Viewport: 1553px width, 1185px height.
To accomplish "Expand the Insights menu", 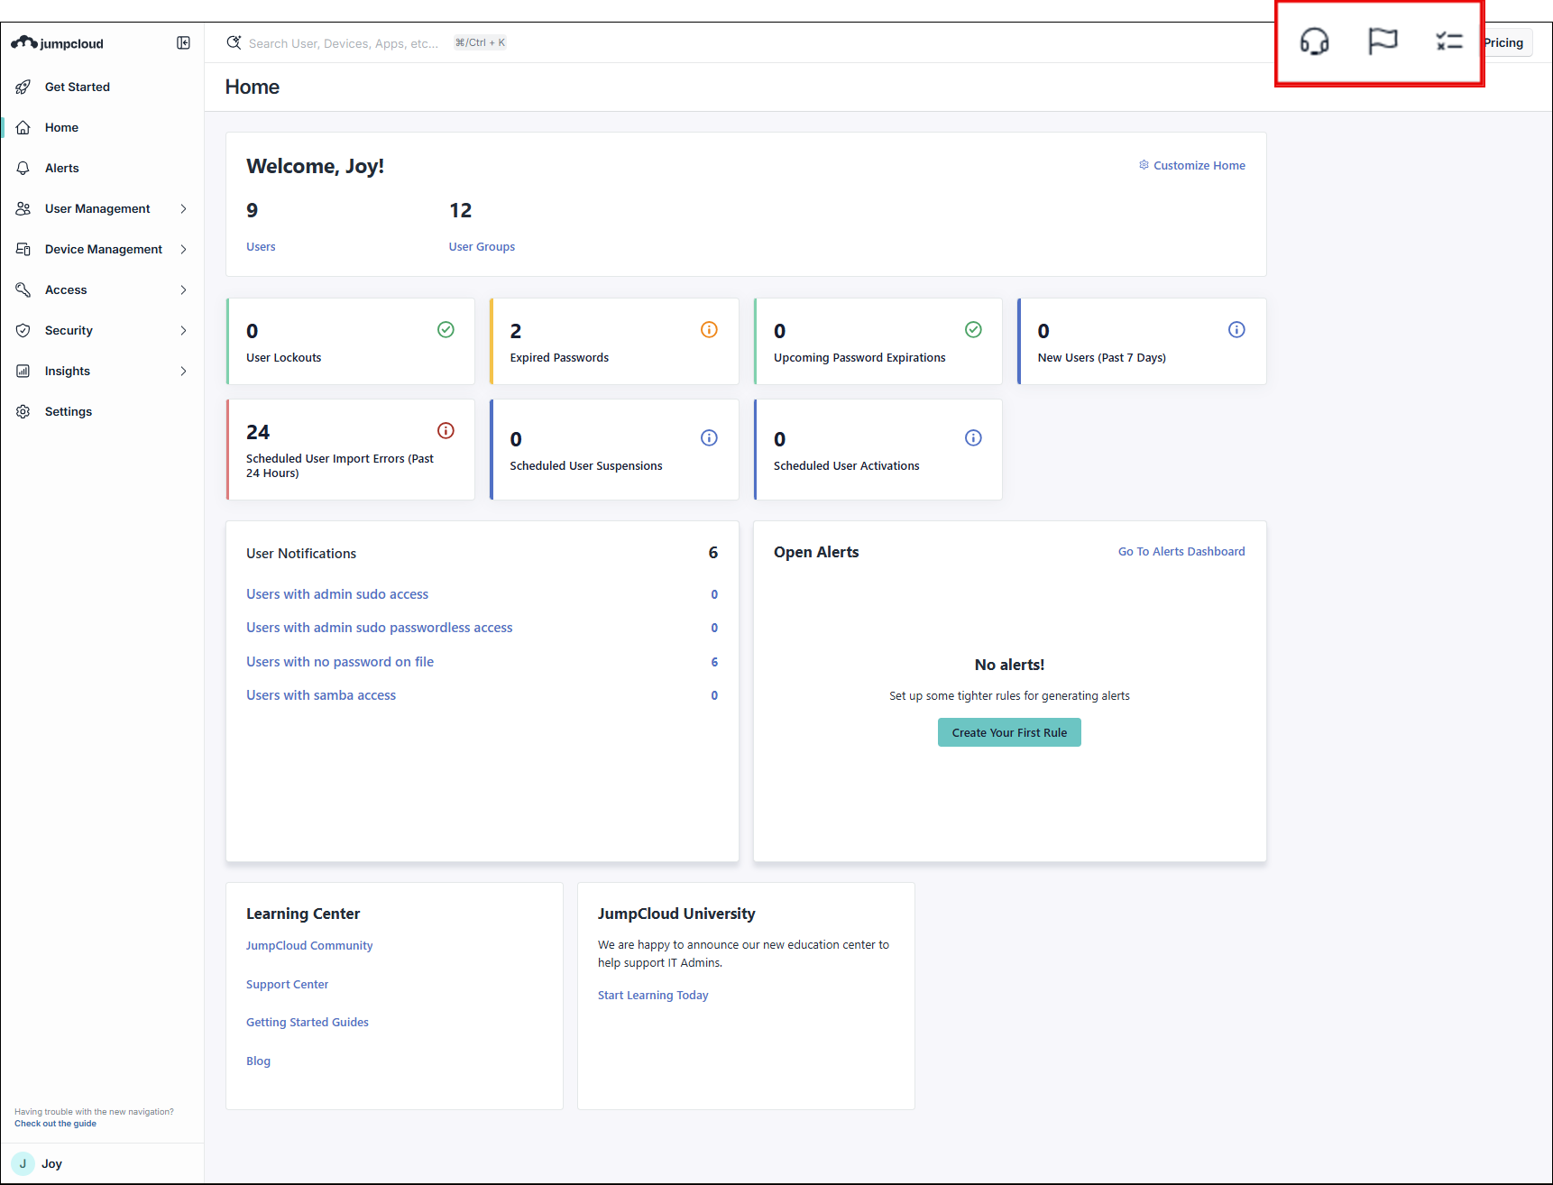I will coord(183,371).
